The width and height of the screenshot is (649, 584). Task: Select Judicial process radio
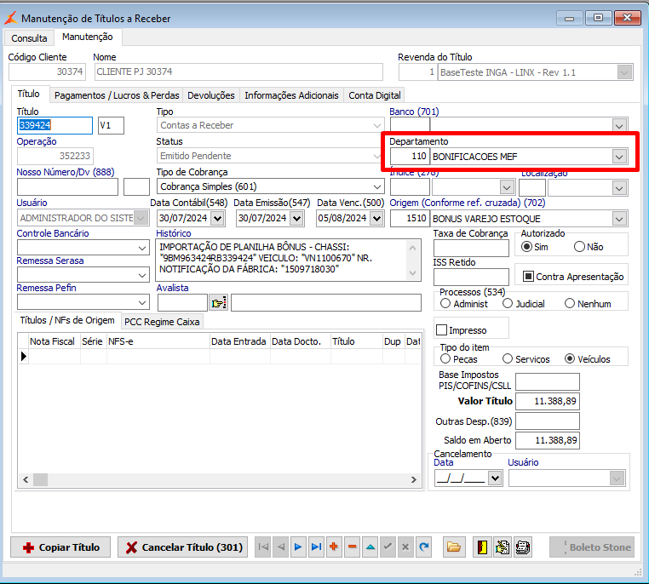[508, 304]
